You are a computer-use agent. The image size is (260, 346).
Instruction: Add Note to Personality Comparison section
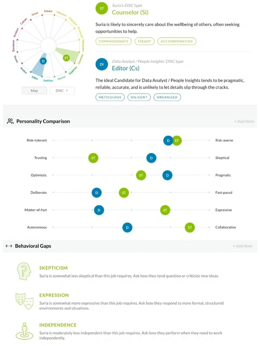coord(244,121)
